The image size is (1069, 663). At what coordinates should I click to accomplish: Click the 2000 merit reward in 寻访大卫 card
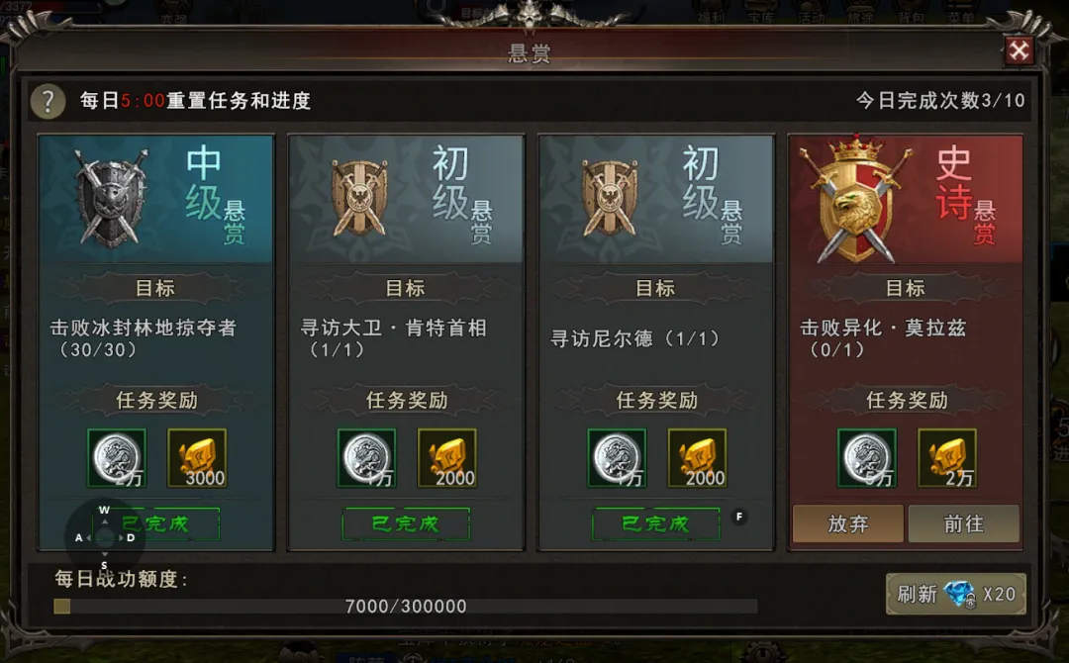446,458
